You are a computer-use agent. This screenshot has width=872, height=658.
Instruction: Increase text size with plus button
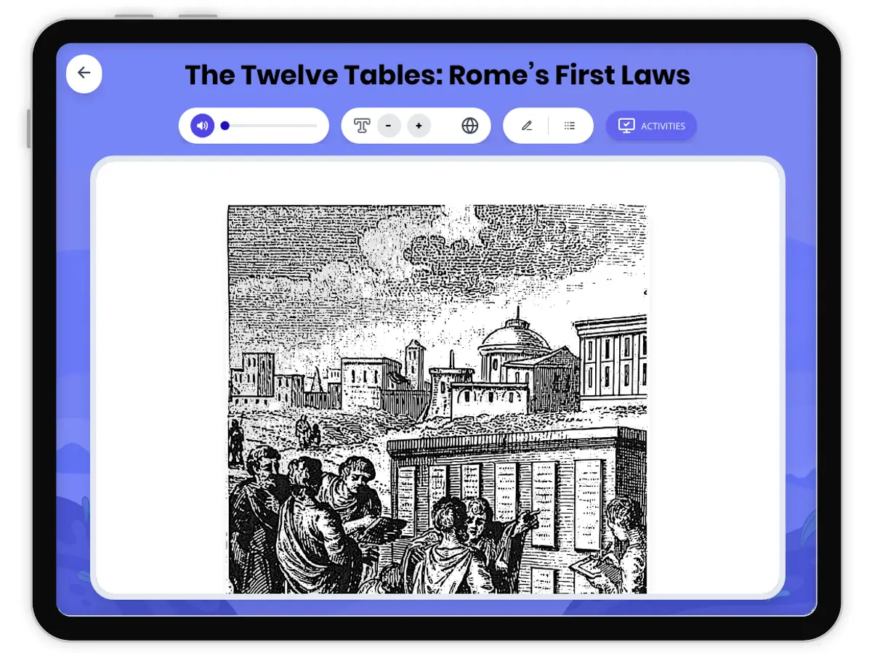coord(419,126)
